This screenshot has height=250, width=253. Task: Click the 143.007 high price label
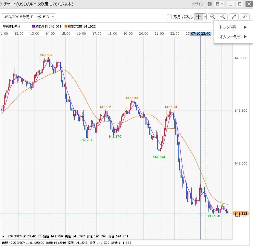(x=46, y=55)
